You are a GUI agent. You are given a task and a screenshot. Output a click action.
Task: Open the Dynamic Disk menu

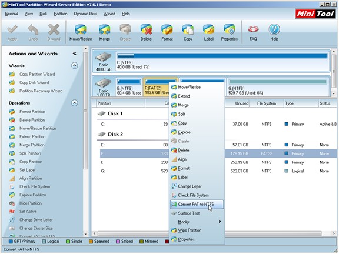click(85, 14)
